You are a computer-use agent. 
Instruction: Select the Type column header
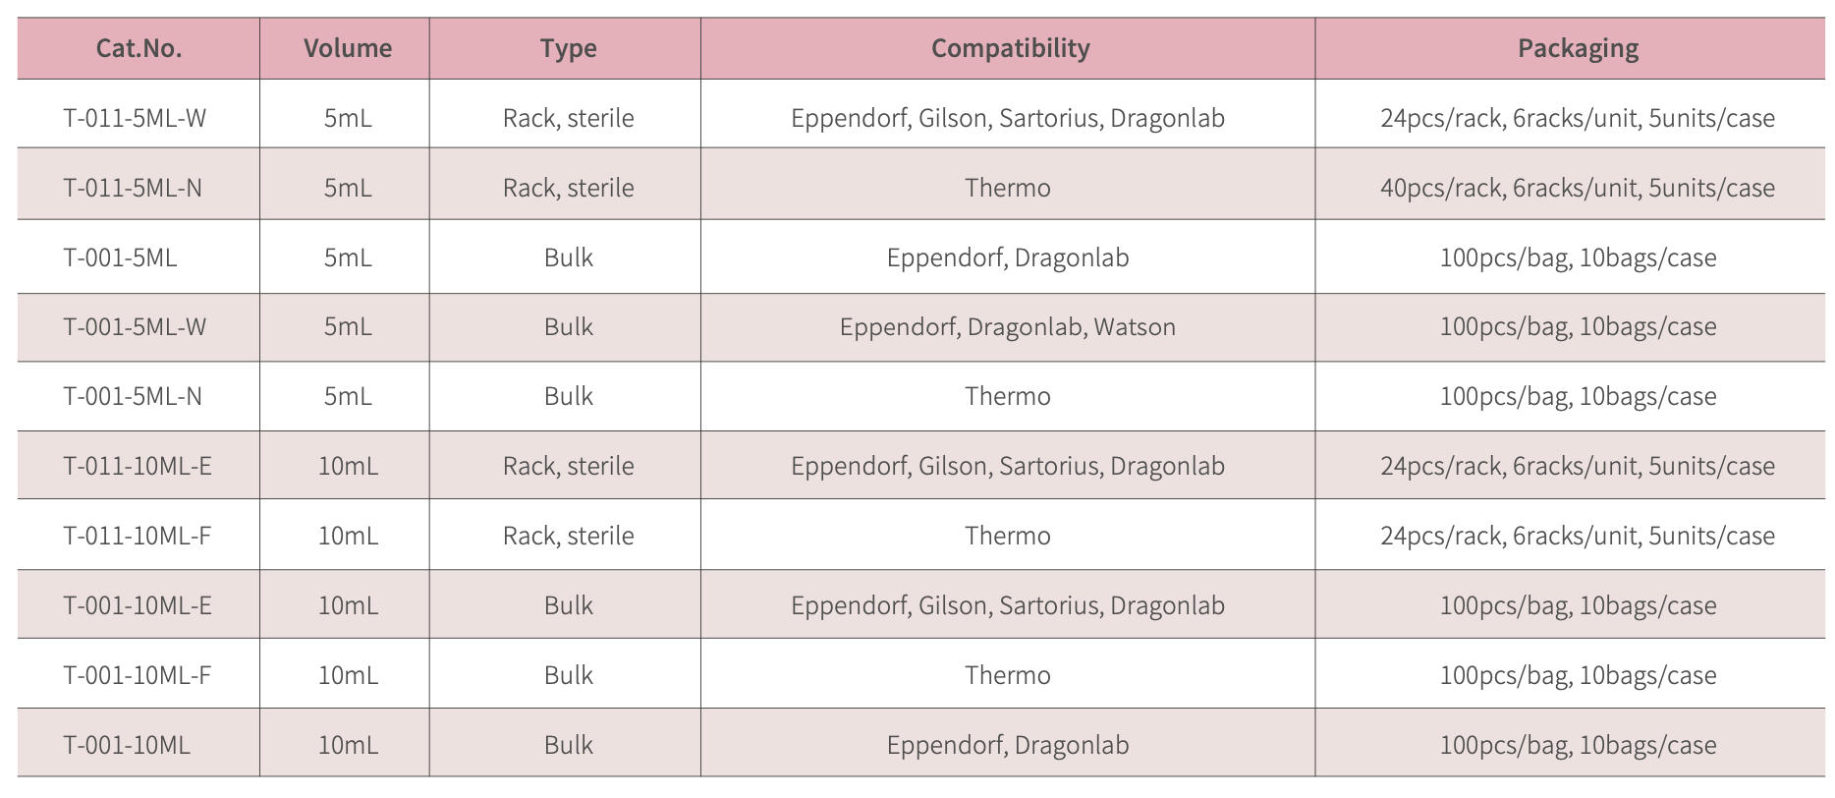568,48
